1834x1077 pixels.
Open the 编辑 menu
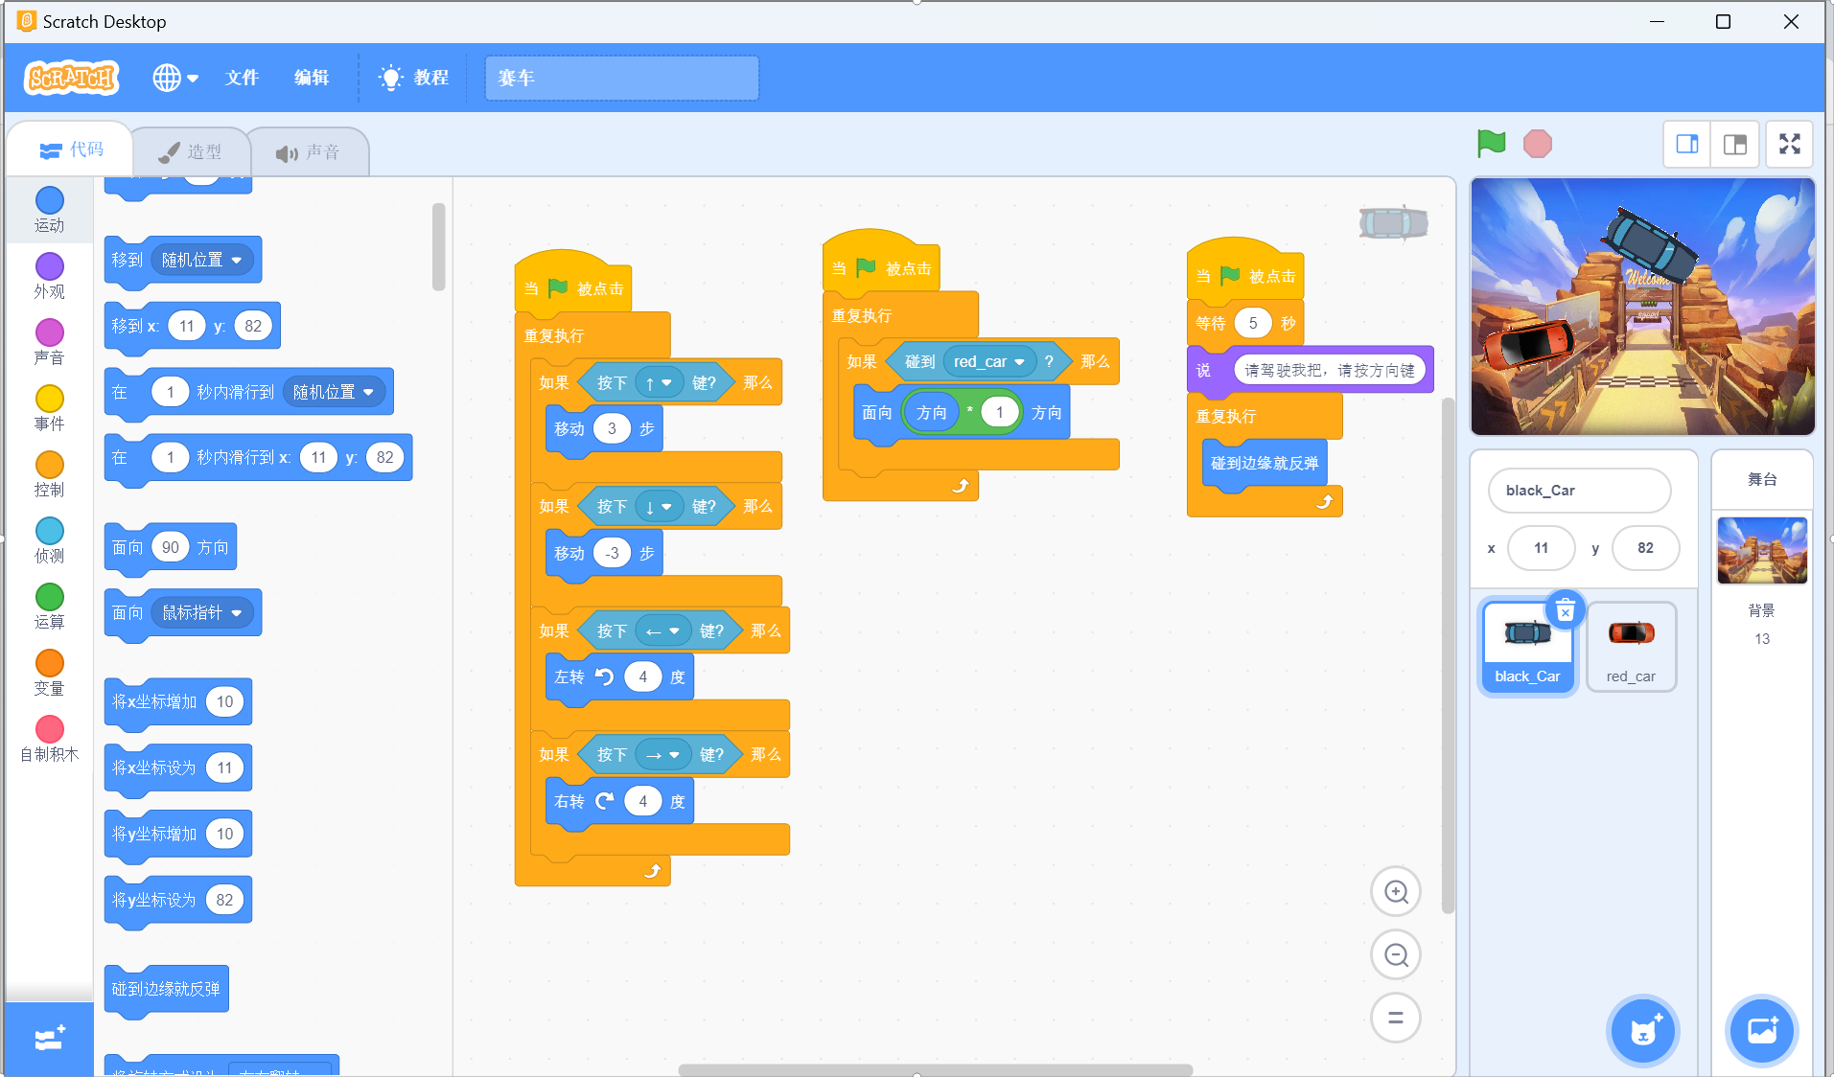coord(312,78)
